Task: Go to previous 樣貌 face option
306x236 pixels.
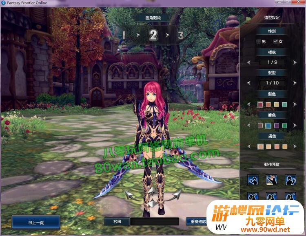Action: pyautogui.click(x=249, y=62)
